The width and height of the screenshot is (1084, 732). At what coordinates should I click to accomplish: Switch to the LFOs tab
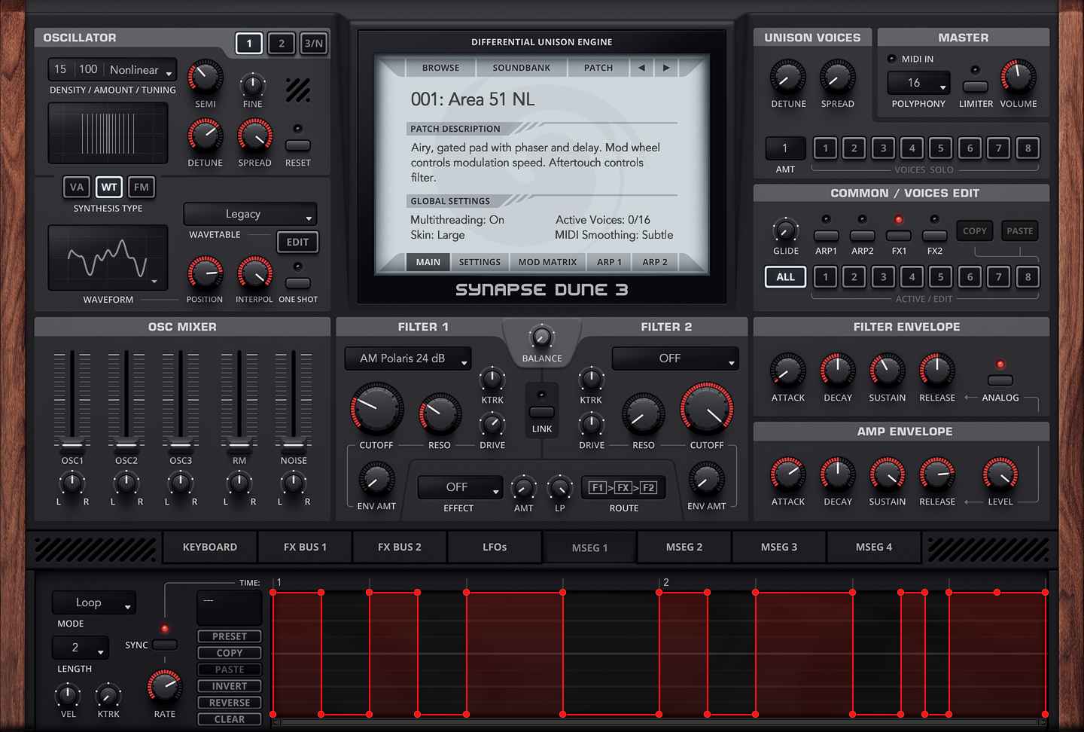tap(495, 547)
